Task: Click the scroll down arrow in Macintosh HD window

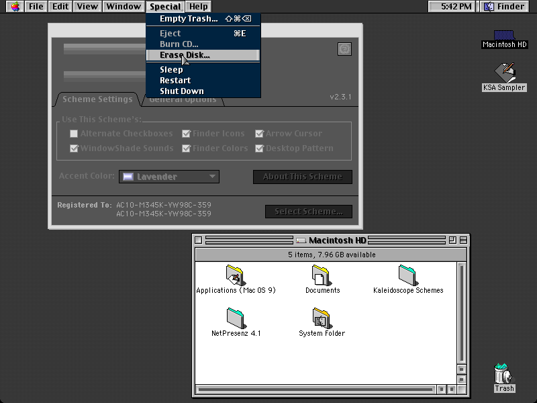Action: click(461, 379)
